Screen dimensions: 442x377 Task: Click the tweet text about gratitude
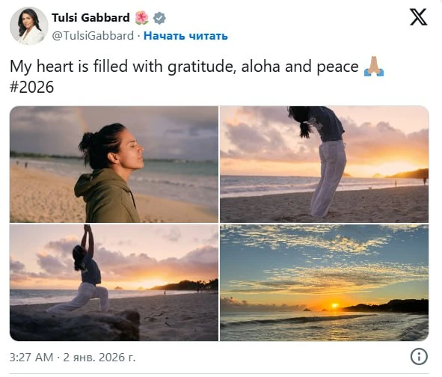coord(184,67)
